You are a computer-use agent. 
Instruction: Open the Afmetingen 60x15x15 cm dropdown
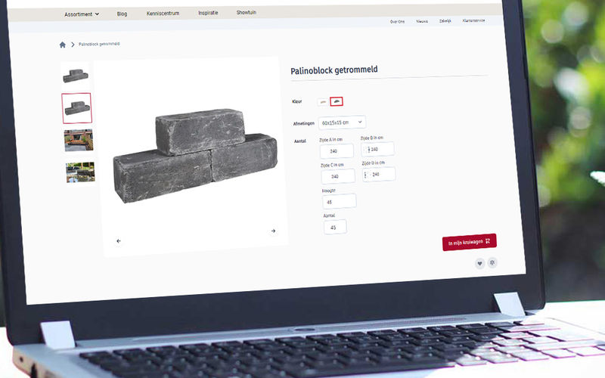tap(342, 122)
